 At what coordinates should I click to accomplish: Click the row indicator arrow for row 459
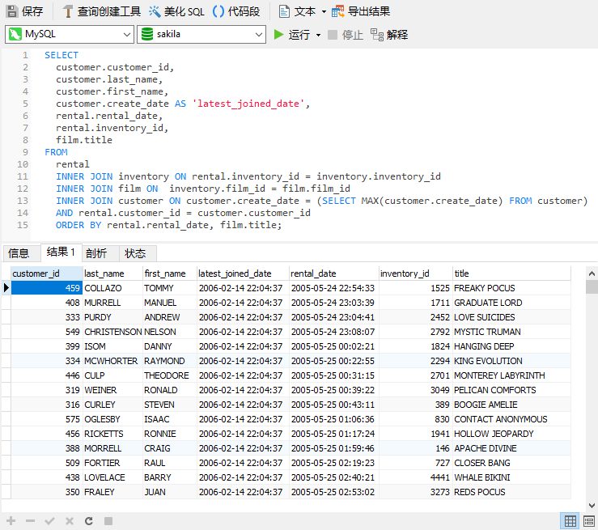point(6,288)
